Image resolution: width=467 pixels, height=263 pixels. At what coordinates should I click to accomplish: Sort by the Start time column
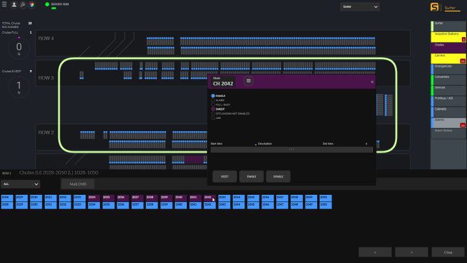[217, 144]
